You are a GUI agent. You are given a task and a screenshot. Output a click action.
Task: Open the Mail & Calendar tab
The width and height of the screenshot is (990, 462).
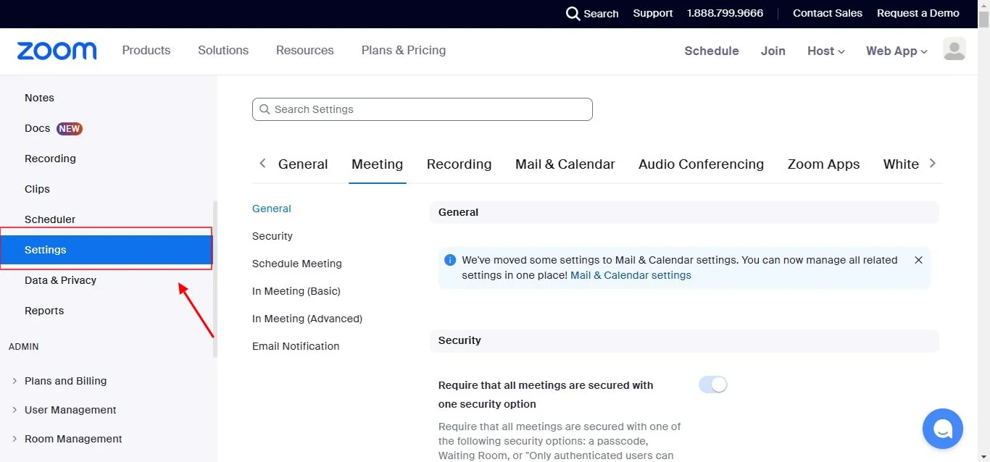[x=565, y=164]
